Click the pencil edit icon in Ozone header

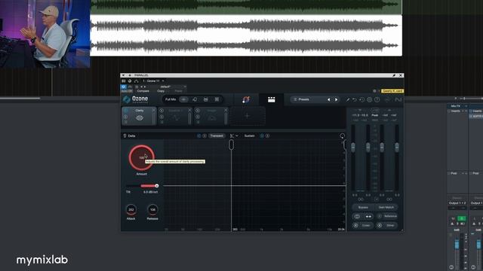click(x=348, y=99)
